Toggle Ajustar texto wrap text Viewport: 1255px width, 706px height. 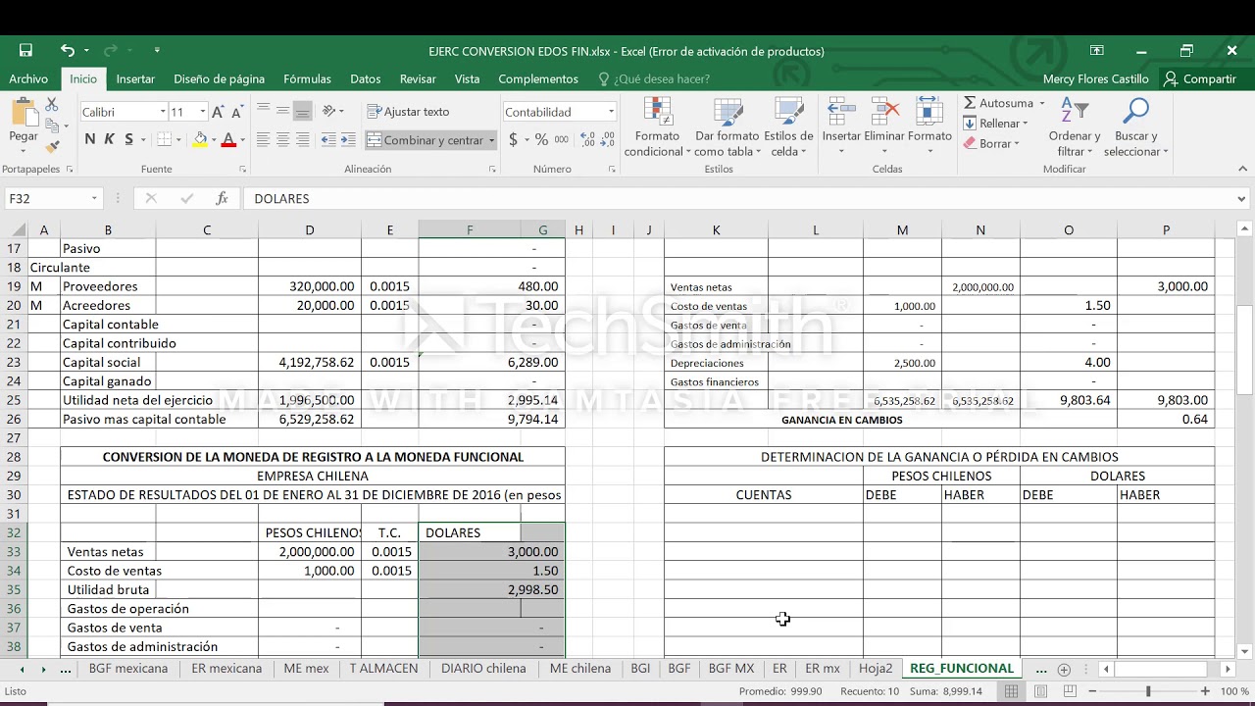point(408,112)
